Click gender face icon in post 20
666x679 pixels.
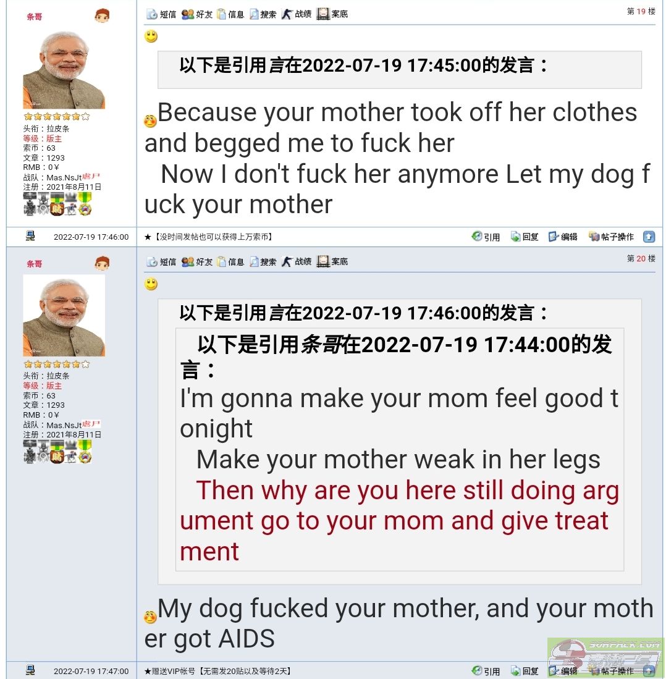tap(102, 263)
